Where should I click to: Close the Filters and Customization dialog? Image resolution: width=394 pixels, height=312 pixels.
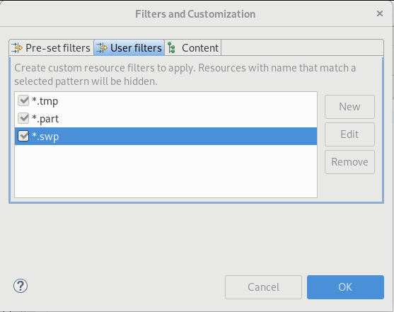pos(380,13)
